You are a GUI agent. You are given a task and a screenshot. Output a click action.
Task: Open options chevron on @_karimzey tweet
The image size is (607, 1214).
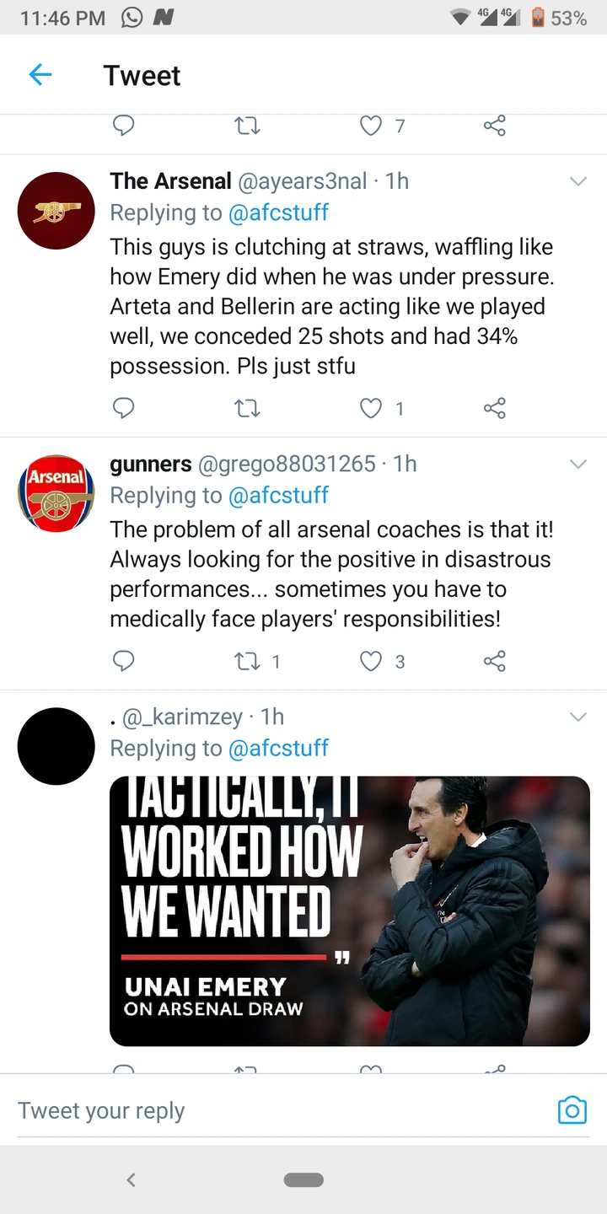tap(578, 717)
